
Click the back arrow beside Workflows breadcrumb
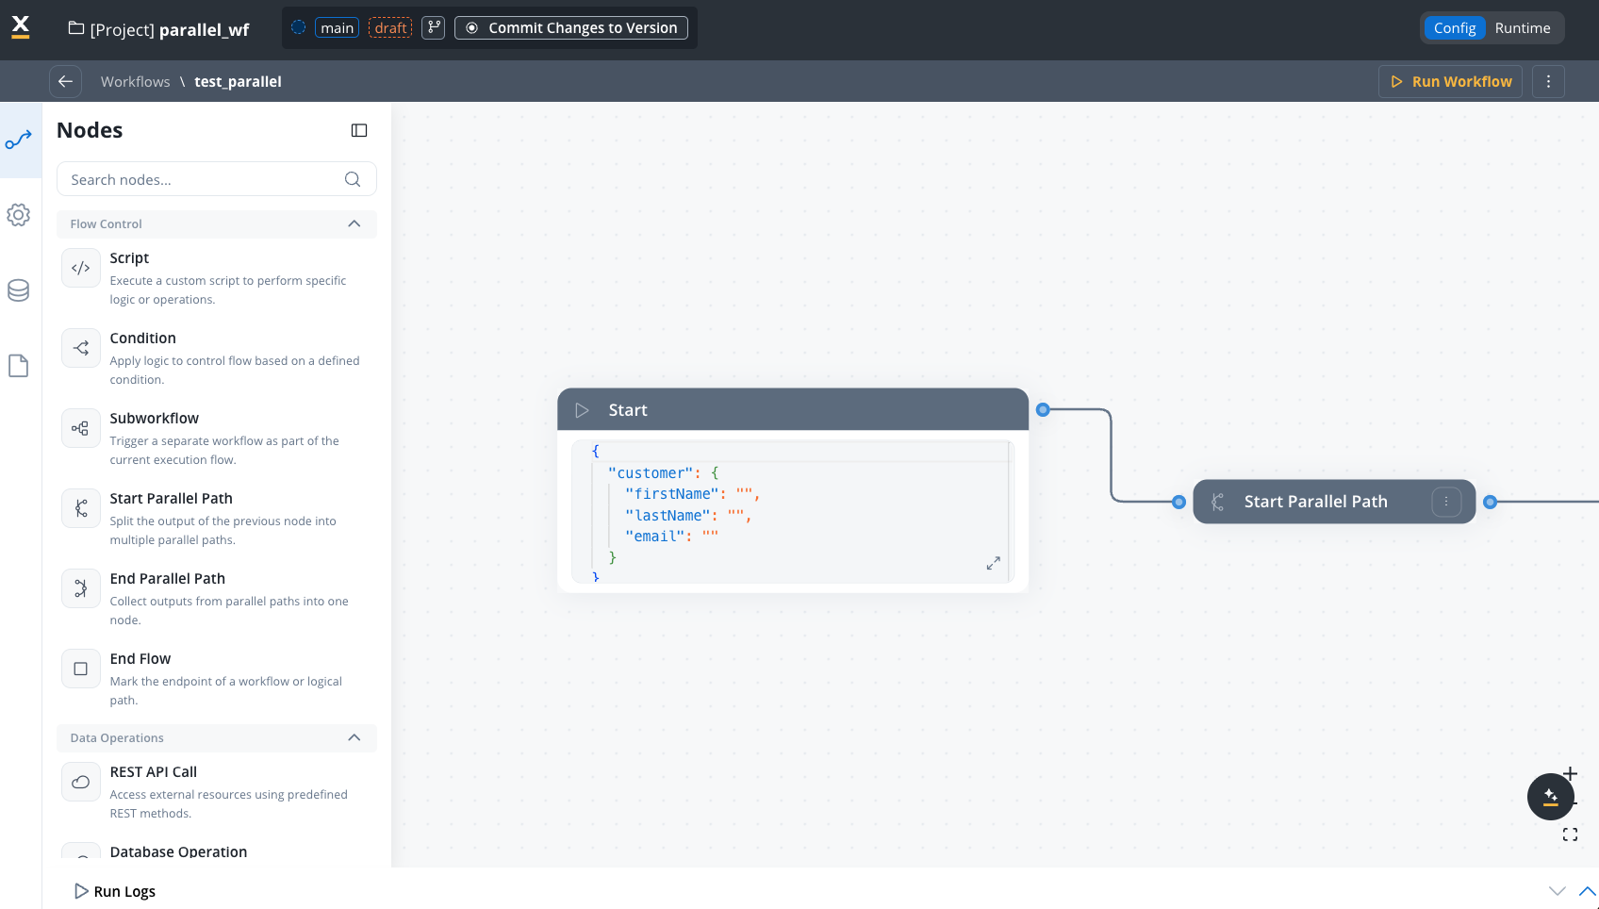click(65, 82)
